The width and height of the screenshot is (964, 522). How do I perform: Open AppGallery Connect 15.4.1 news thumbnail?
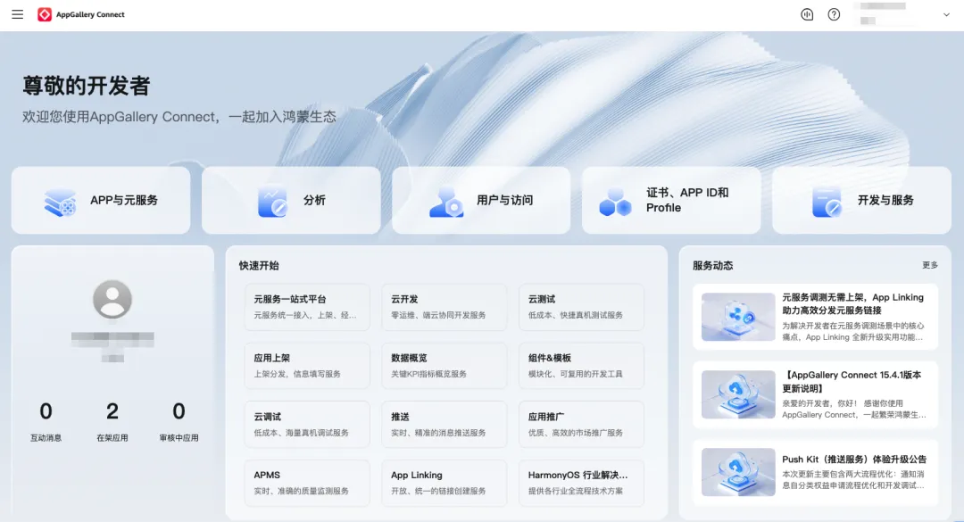tap(738, 394)
